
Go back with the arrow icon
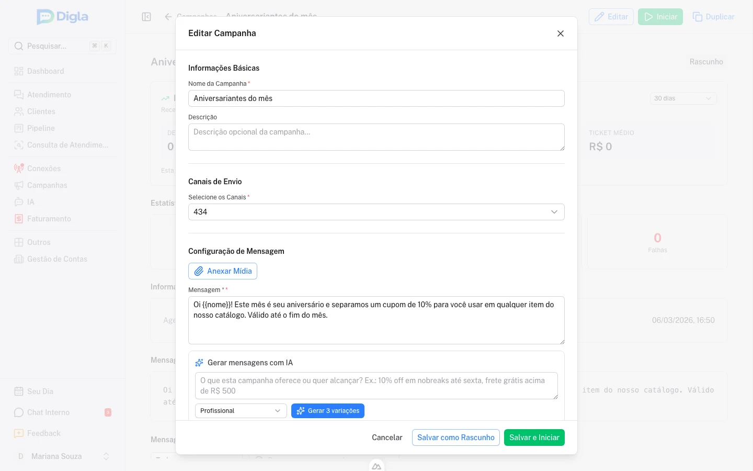pyautogui.click(x=168, y=17)
